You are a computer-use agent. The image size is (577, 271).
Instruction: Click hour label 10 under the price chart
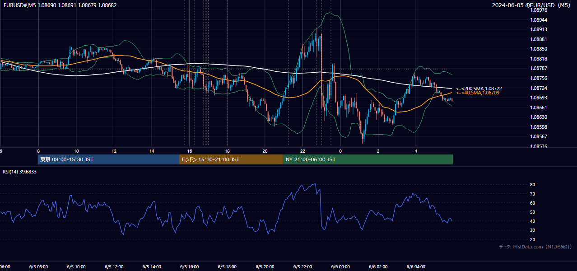[x=76, y=151]
